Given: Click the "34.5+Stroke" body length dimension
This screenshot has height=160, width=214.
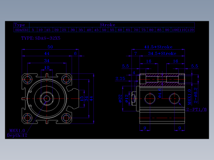Looking at the screenshot, I should (x=162, y=53).
